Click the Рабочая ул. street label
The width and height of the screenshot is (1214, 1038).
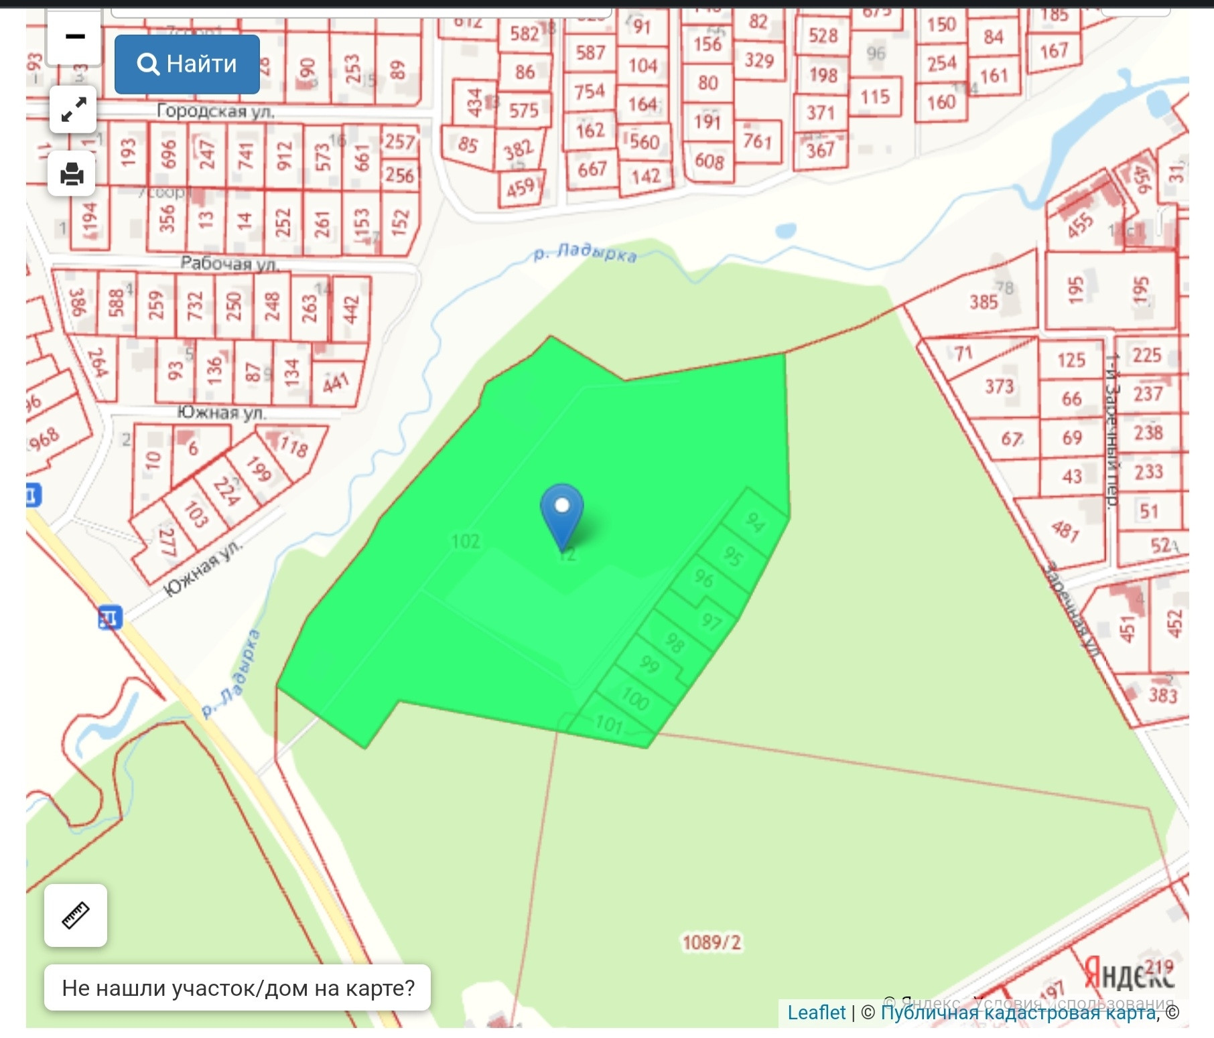[230, 263]
